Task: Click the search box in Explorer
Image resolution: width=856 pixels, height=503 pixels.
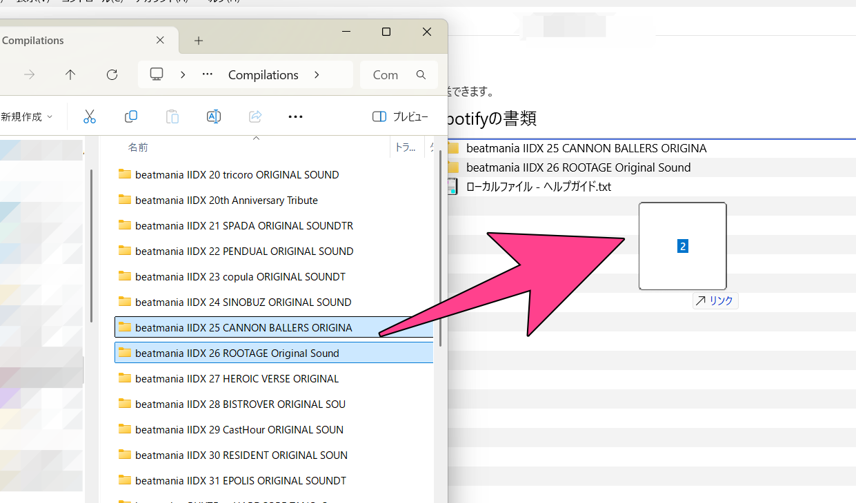Action: [x=399, y=74]
